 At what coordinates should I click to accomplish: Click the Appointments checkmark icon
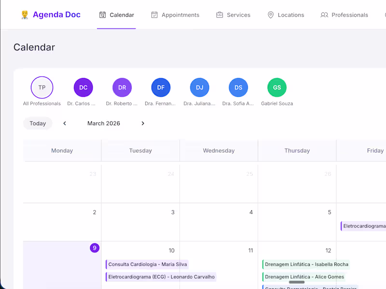pos(154,15)
